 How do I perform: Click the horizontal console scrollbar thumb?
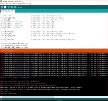tap(28, 97)
